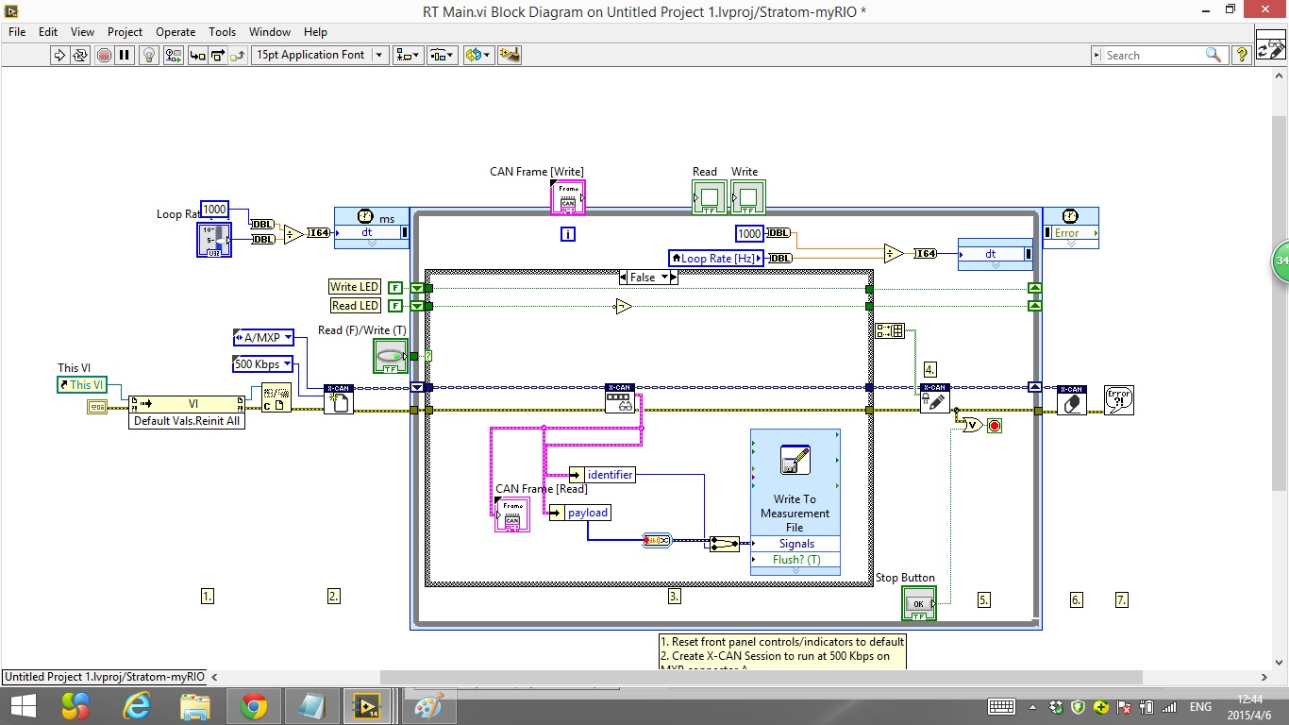Screen dimensions: 1289x725
Task: Open the Reorder dropdown in toolbar
Action: click(x=478, y=55)
